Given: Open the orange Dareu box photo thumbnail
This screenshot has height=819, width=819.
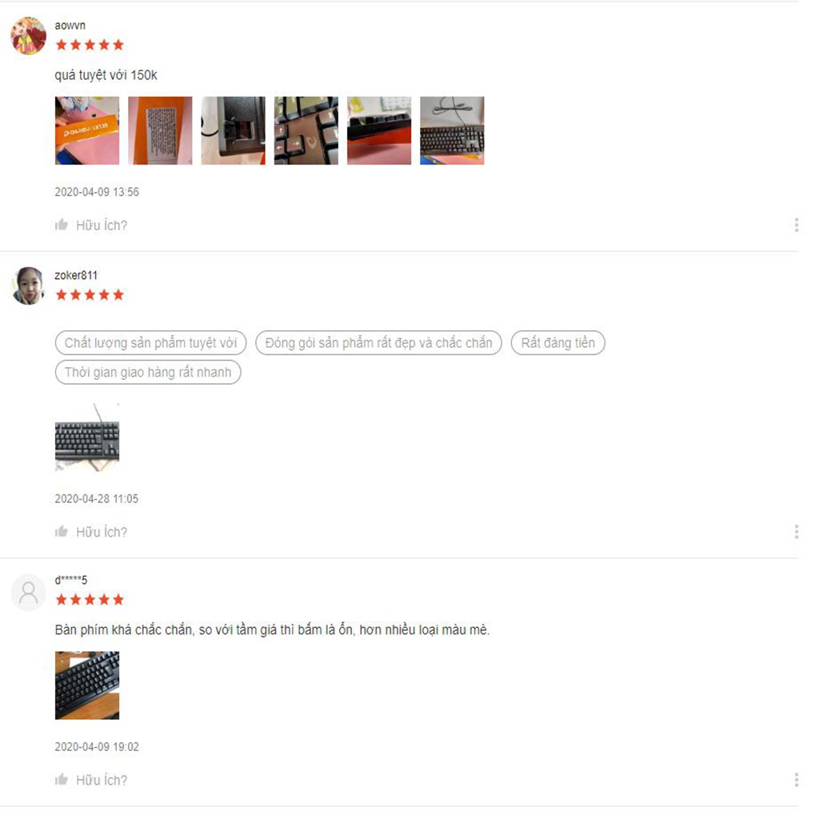Looking at the screenshot, I should click(88, 132).
